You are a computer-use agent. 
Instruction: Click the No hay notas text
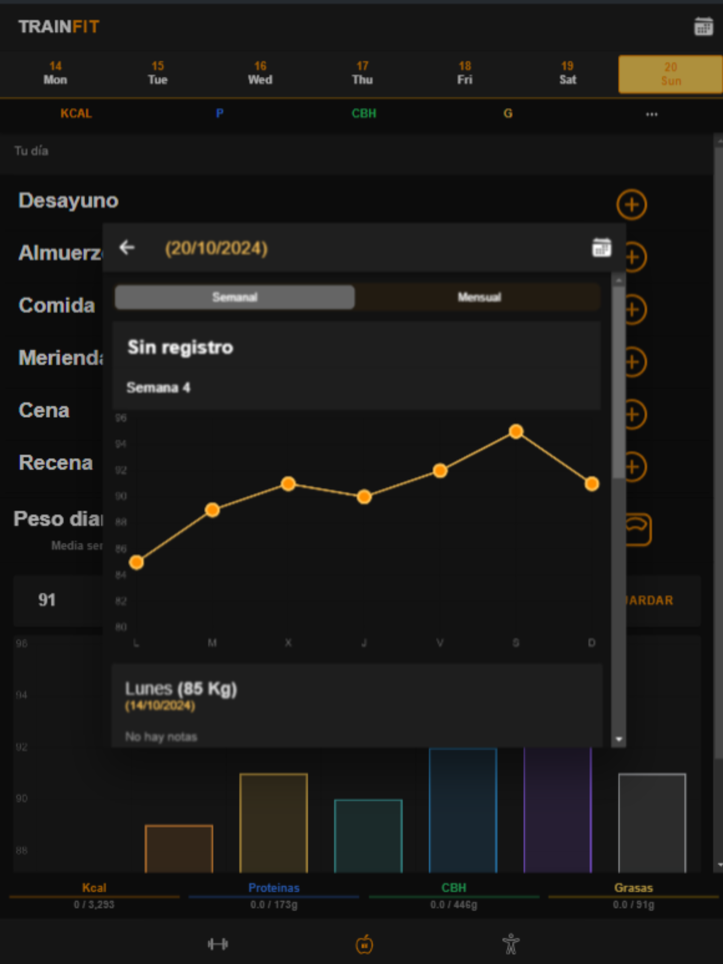(x=161, y=737)
